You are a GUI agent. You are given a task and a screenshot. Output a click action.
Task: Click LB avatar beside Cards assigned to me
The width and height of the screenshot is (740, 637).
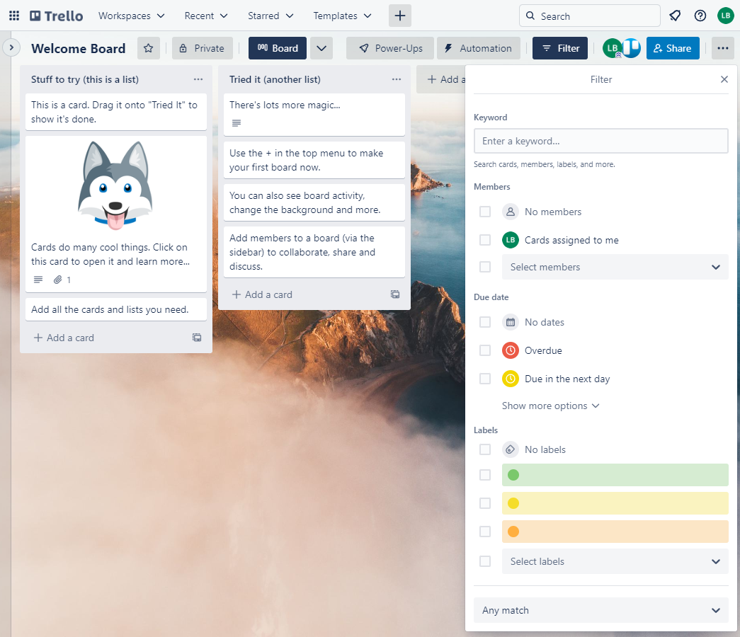point(510,240)
